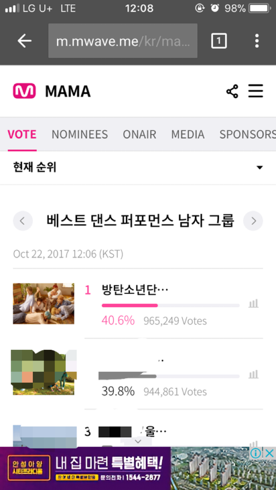
Task: Select the VOTE tab
Action: (22, 135)
